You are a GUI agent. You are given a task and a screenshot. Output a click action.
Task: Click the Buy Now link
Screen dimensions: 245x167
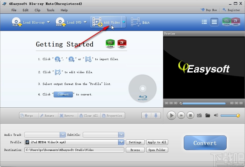[209, 10]
